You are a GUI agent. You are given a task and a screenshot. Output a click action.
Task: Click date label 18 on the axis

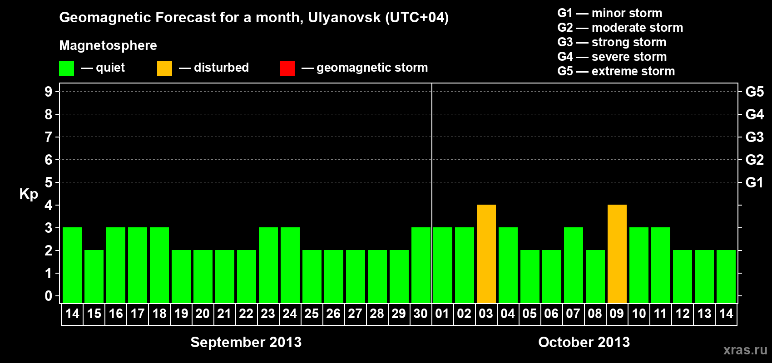click(x=159, y=314)
